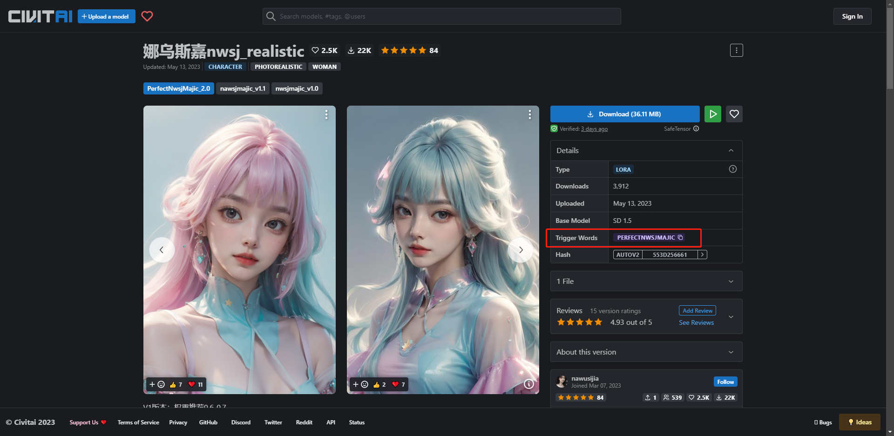Screen dimensions: 894x436
Task: Click the green play run-model button
Action: 712,114
